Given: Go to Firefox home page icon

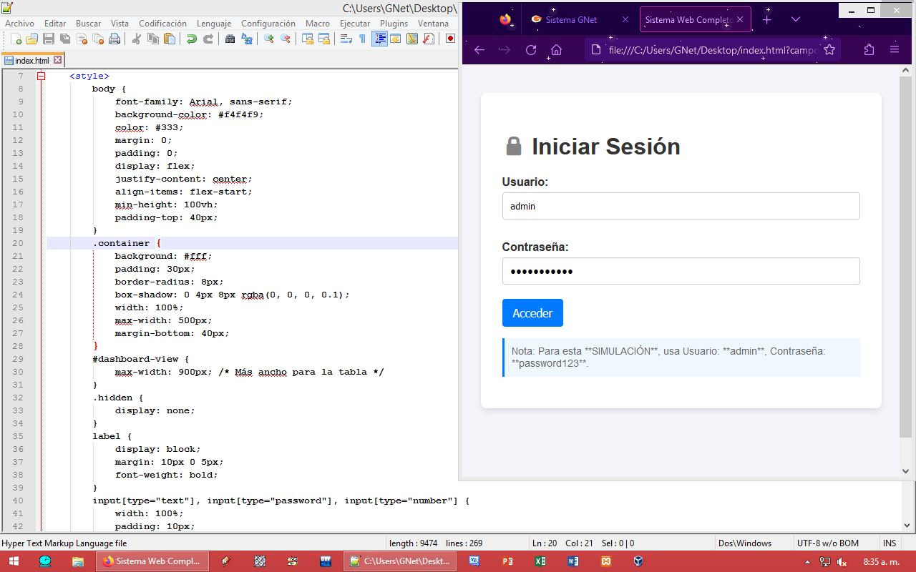Looking at the screenshot, I should point(556,50).
